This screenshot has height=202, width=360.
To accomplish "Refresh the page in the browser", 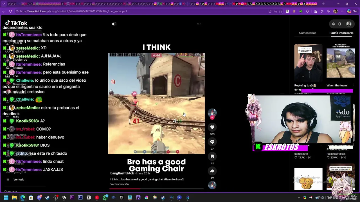I will [10, 11].
